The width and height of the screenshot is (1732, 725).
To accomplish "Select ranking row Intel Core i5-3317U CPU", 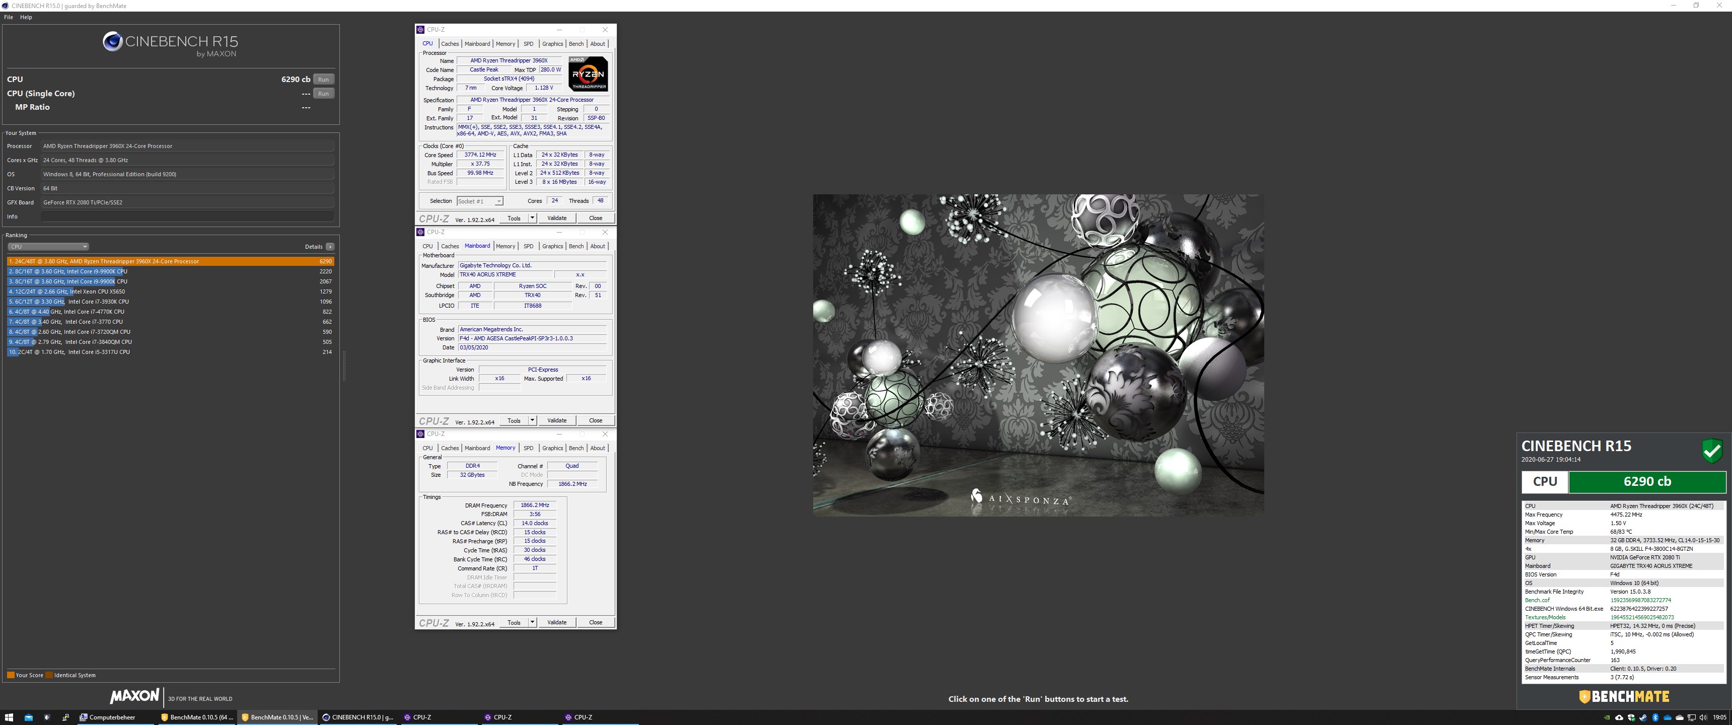I will pyautogui.click(x=170, y=352).
